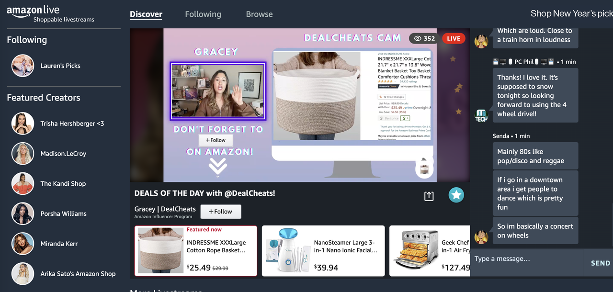The image size is (613, 292).
Task: Open Trisha Hershberger avatar
Action: pyautogui.click(x=23, y=124)
